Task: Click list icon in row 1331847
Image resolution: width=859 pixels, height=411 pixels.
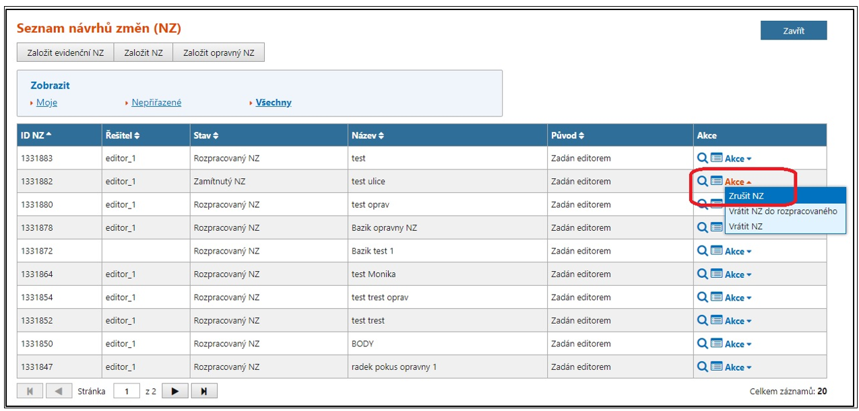Action: pyautogui.click(x=716, y=367)
